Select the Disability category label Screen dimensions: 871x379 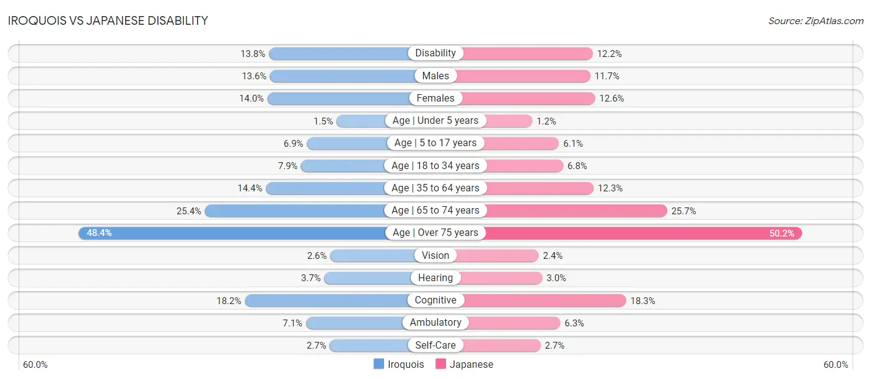[x=436, y=53]
